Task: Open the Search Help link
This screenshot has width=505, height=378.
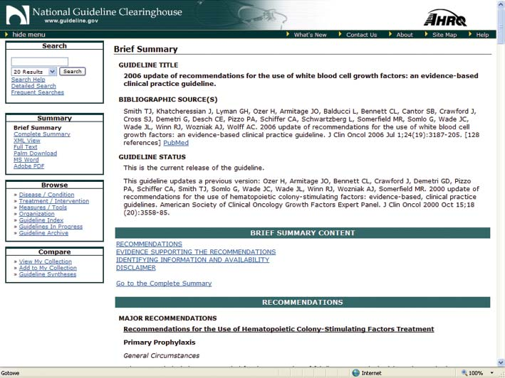Action: [28, 80]
